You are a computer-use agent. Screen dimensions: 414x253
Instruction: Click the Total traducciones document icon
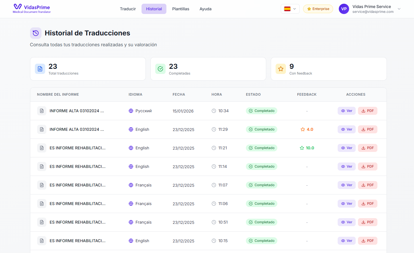[40, 69]
